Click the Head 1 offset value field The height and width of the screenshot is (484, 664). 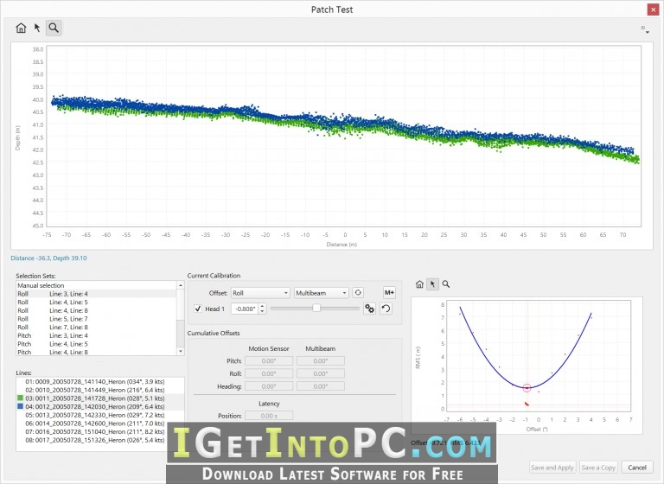(246, 309)
